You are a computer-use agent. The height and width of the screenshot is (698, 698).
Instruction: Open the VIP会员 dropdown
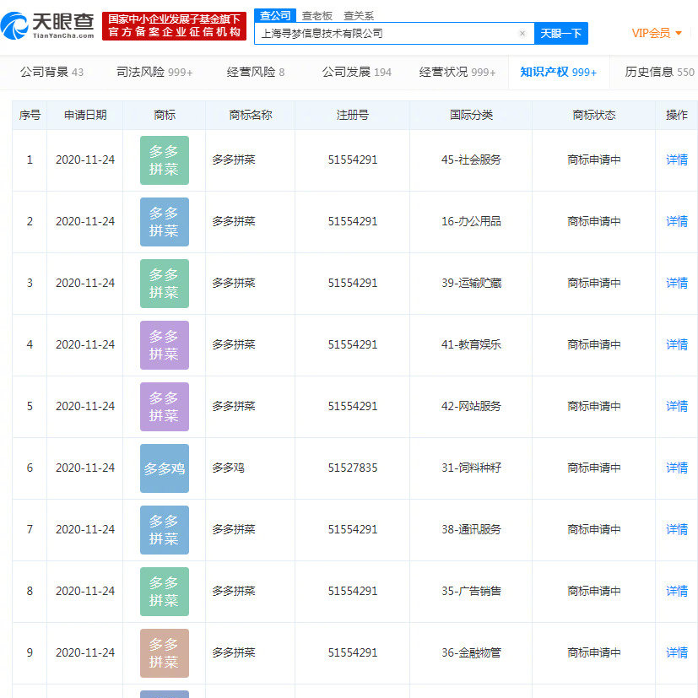point(657,33)
